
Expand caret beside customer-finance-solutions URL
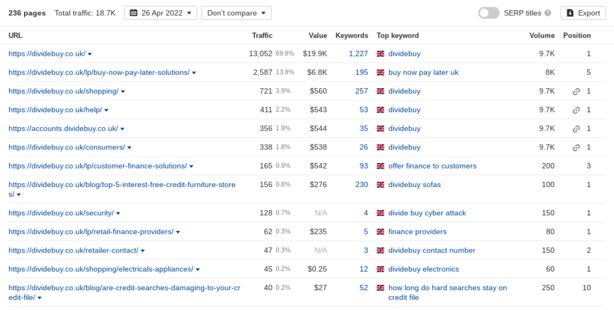click(191, 166)
